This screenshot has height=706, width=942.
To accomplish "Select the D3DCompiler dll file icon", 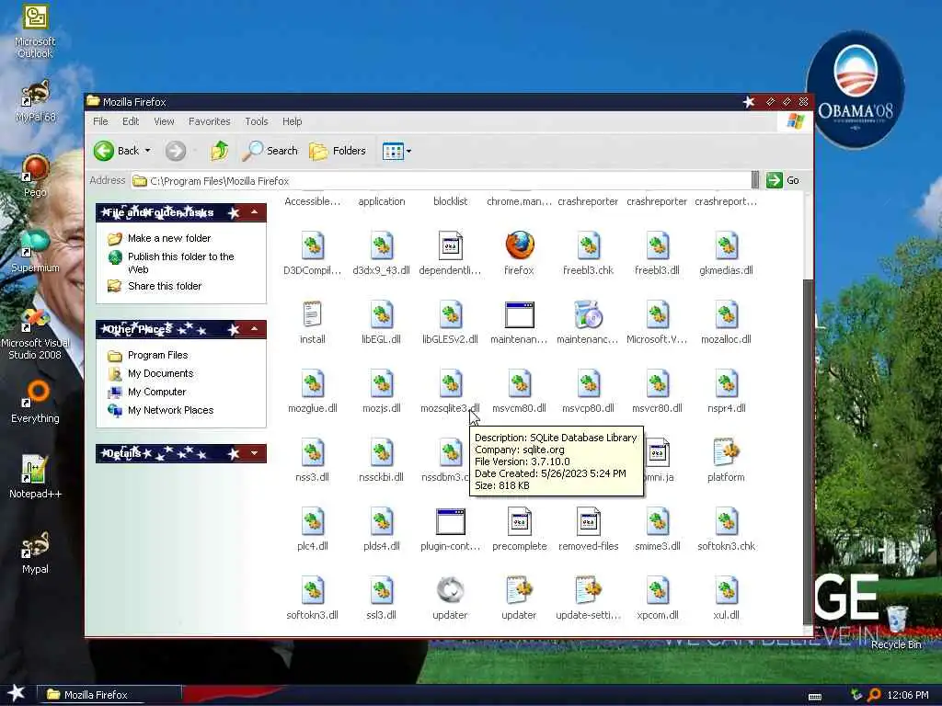I will click(313, 246).
